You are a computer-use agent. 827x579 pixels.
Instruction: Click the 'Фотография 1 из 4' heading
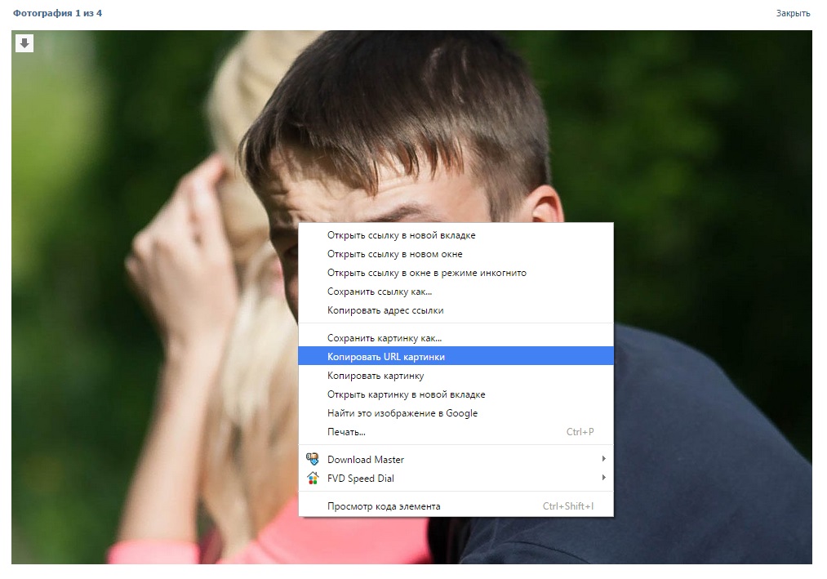(57, 13)
